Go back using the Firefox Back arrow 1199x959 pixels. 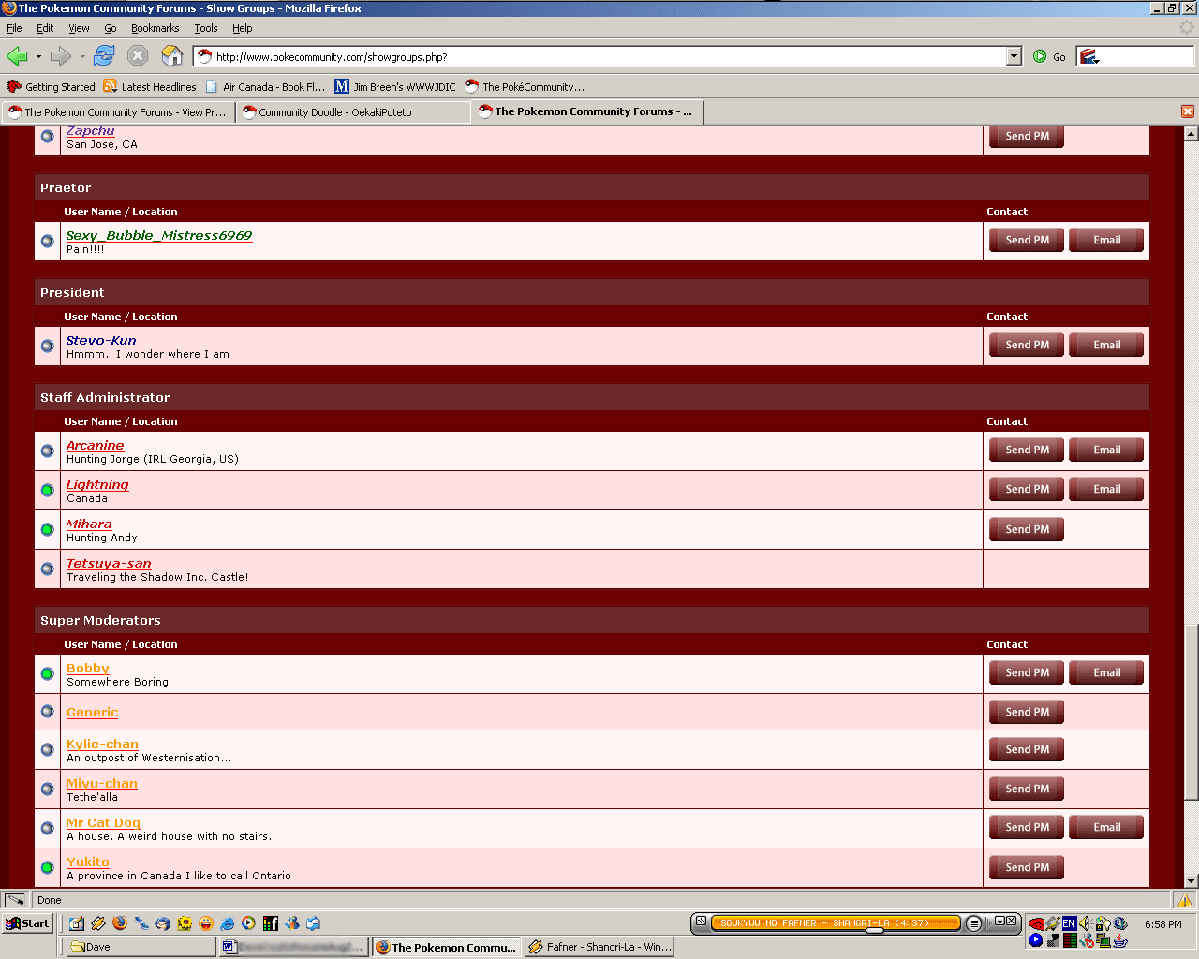17,56
